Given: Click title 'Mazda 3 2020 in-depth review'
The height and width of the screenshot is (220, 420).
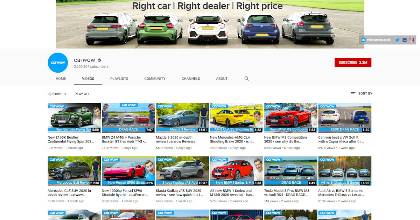Looking at the screenshot, I should 176,139.
